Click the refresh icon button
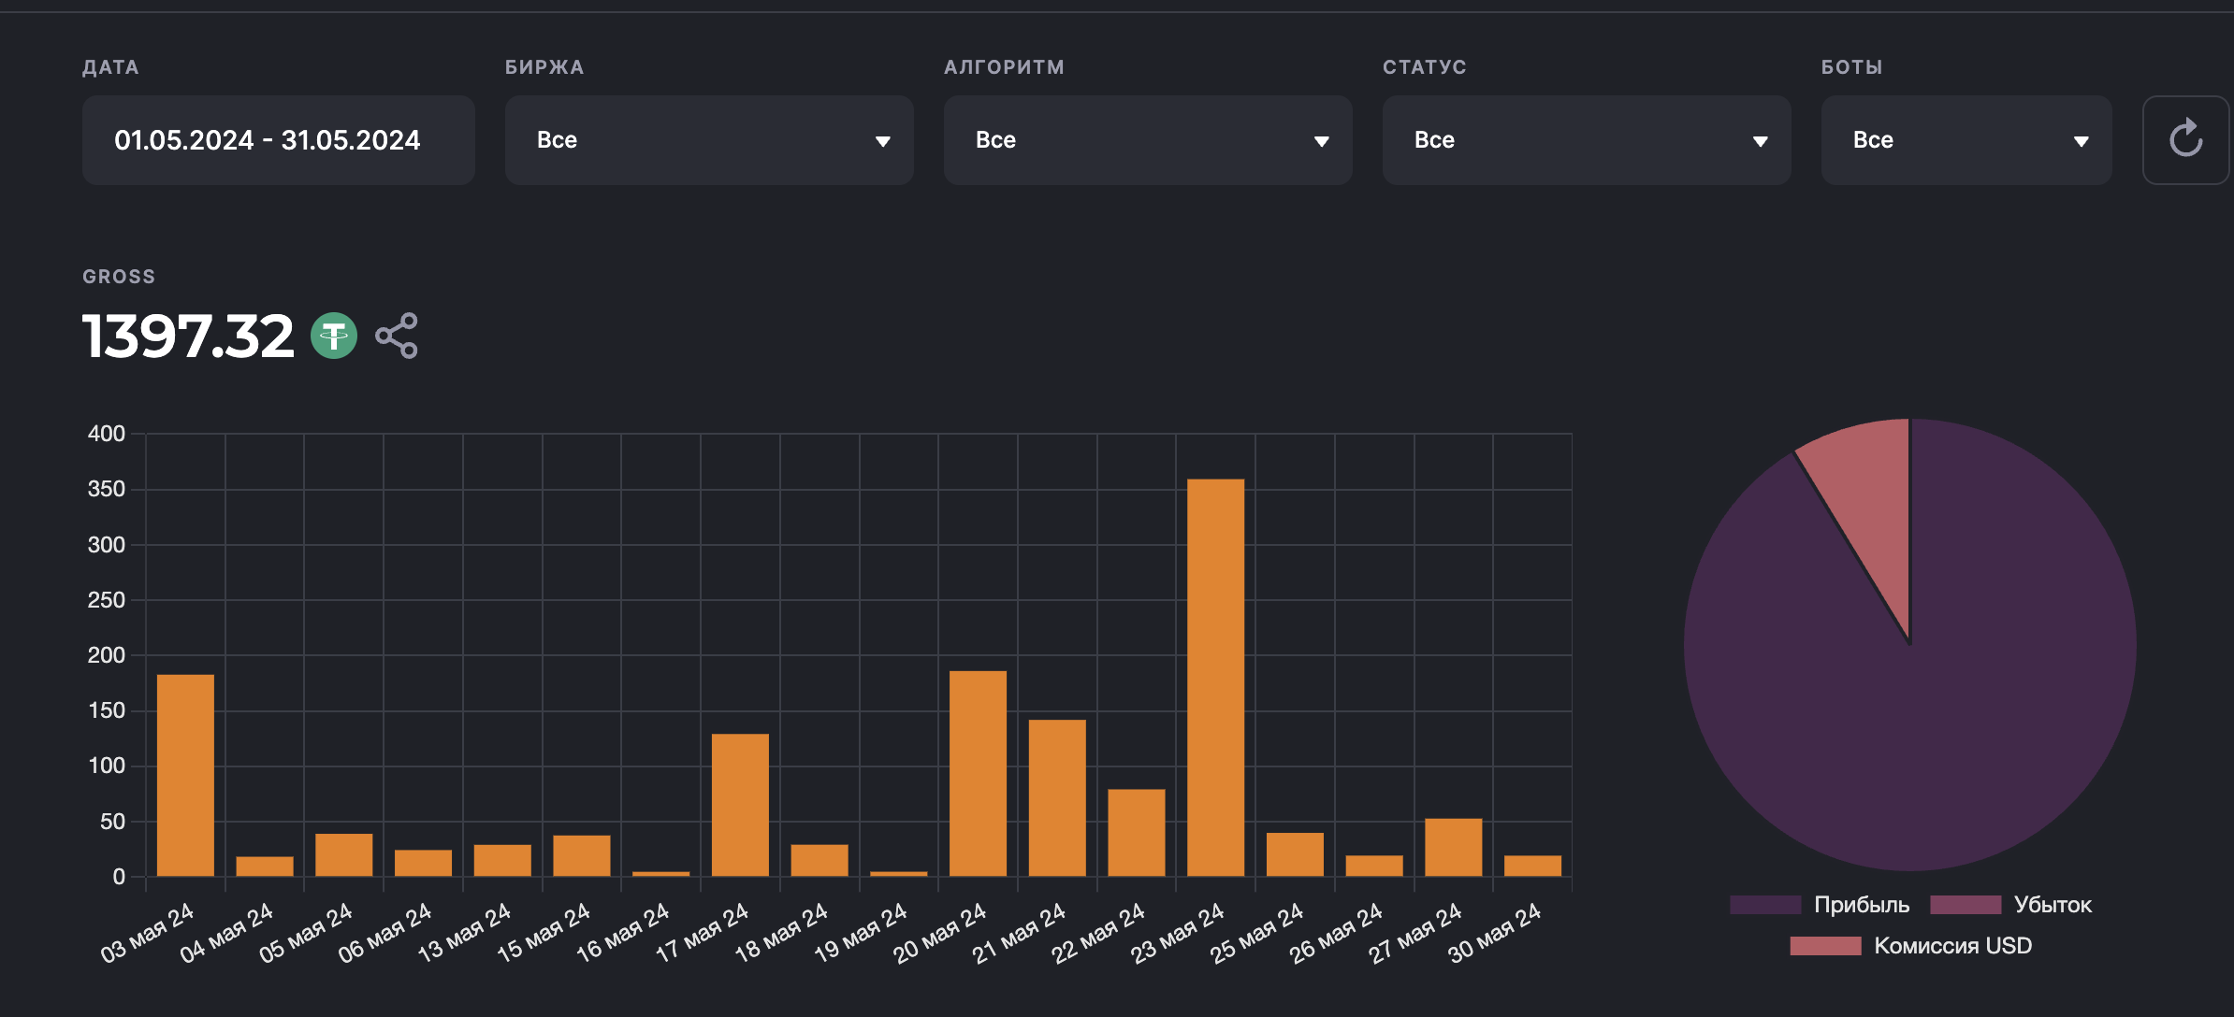 (x=2185, y=140)
